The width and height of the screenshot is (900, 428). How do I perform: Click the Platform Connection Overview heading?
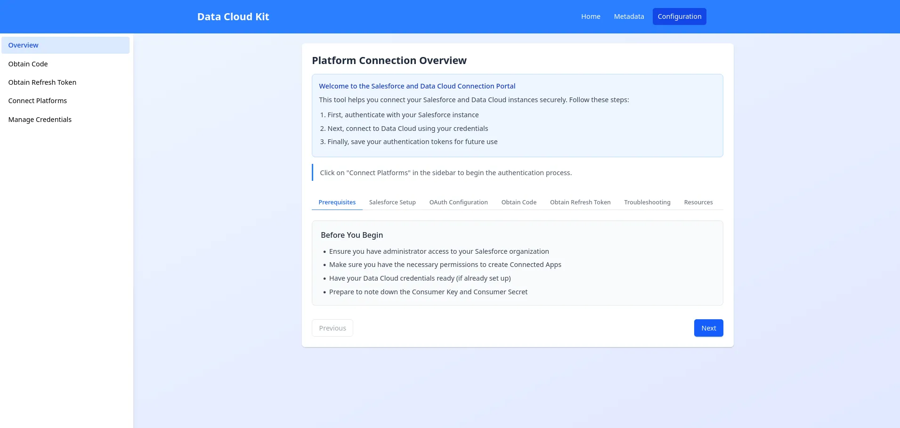click(389, 61)
